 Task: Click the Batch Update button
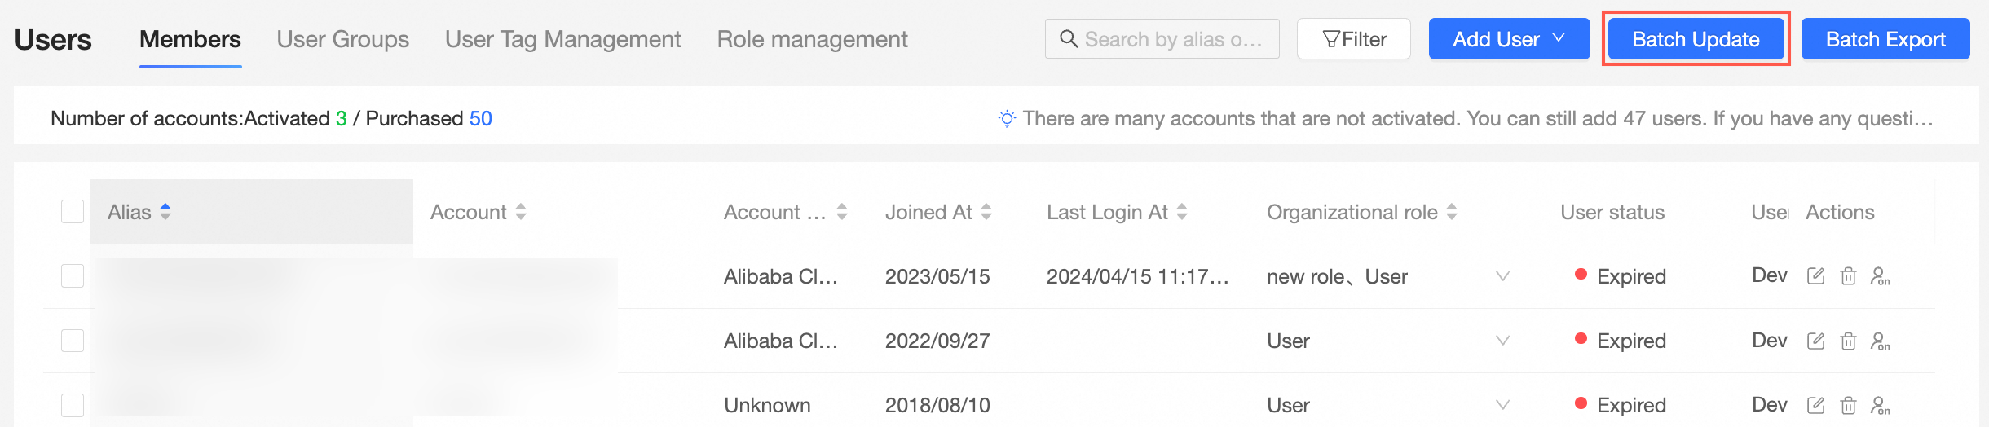(x=1696, y=39)
